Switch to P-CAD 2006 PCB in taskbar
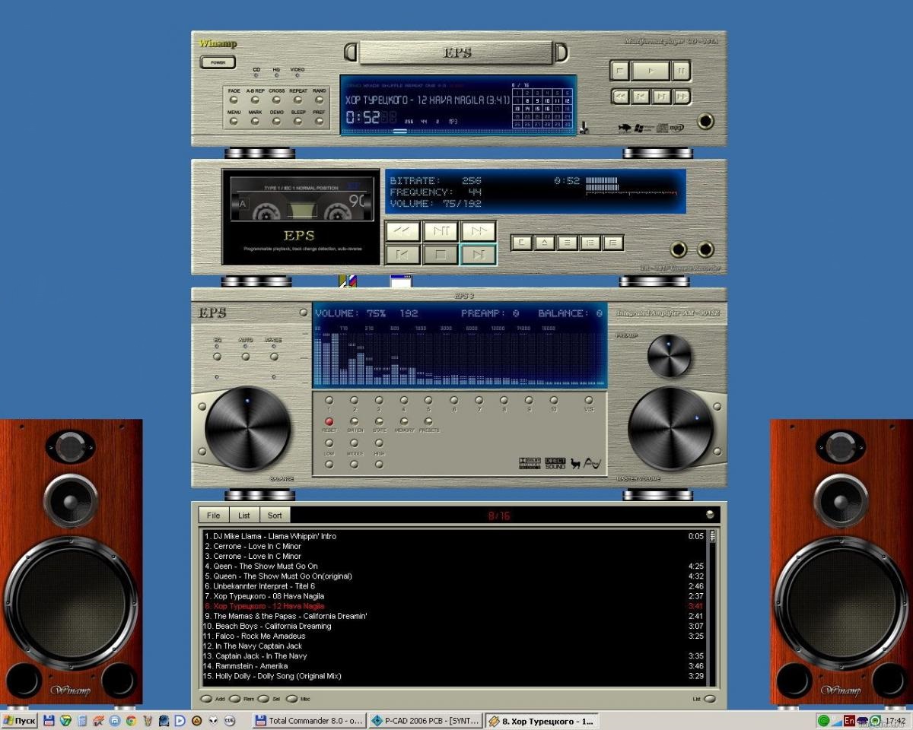 point(425,720)
